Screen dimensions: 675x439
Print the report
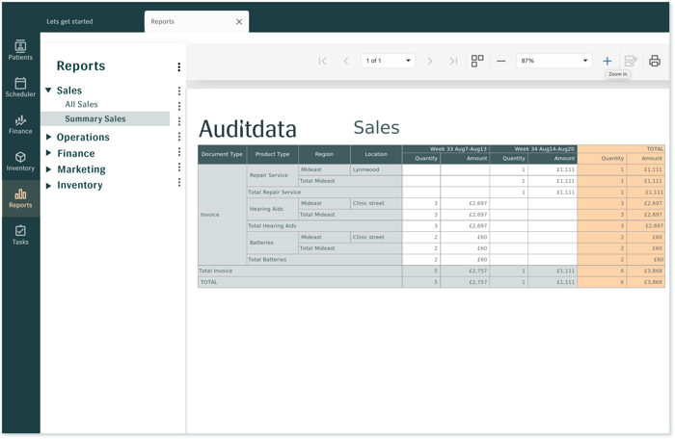(655, 61)
